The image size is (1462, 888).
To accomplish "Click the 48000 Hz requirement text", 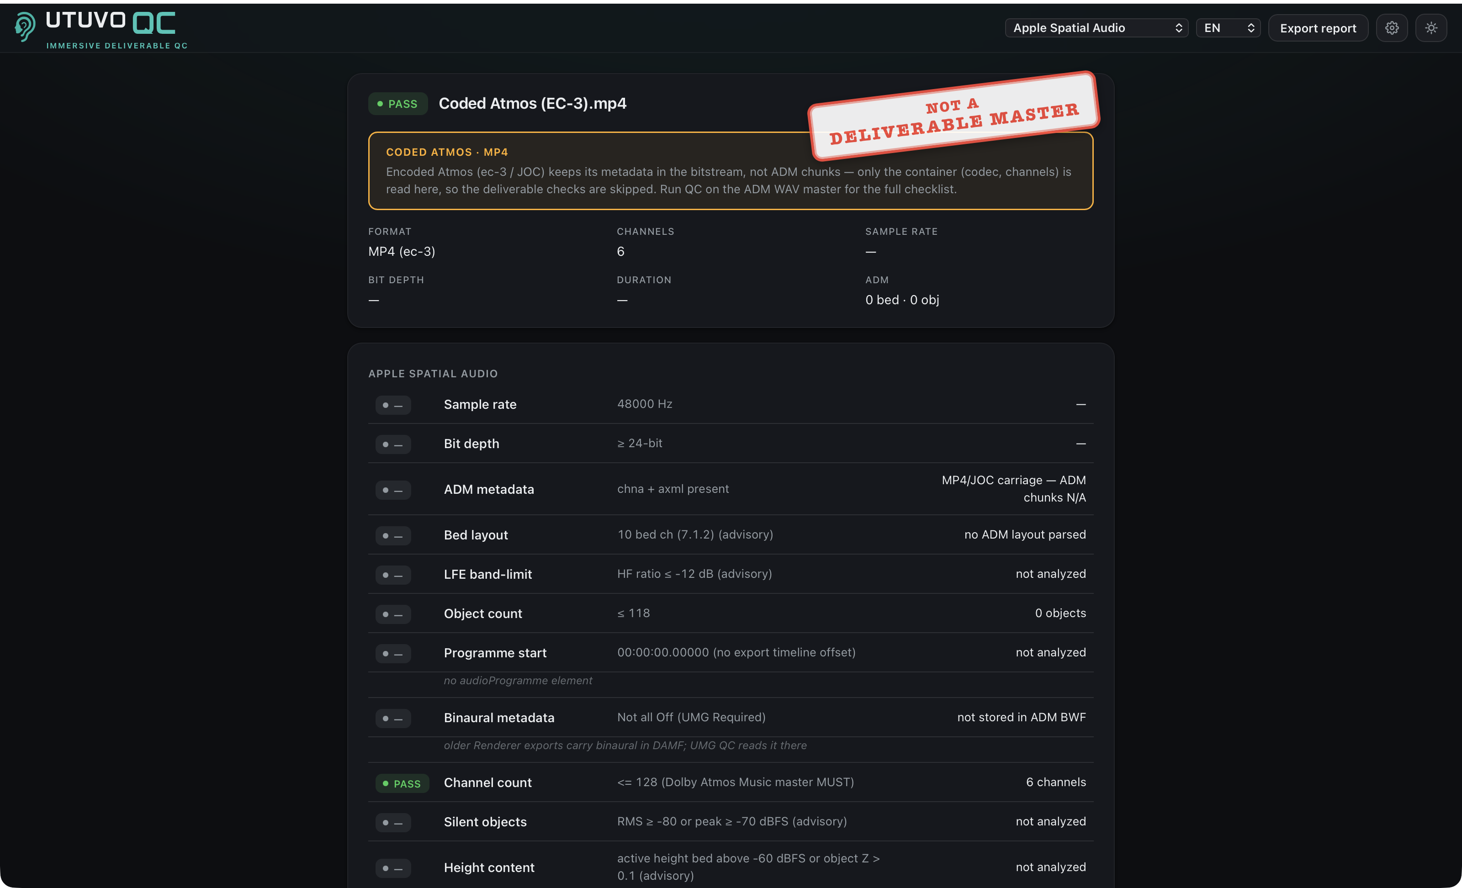I will tap(644, 404).
